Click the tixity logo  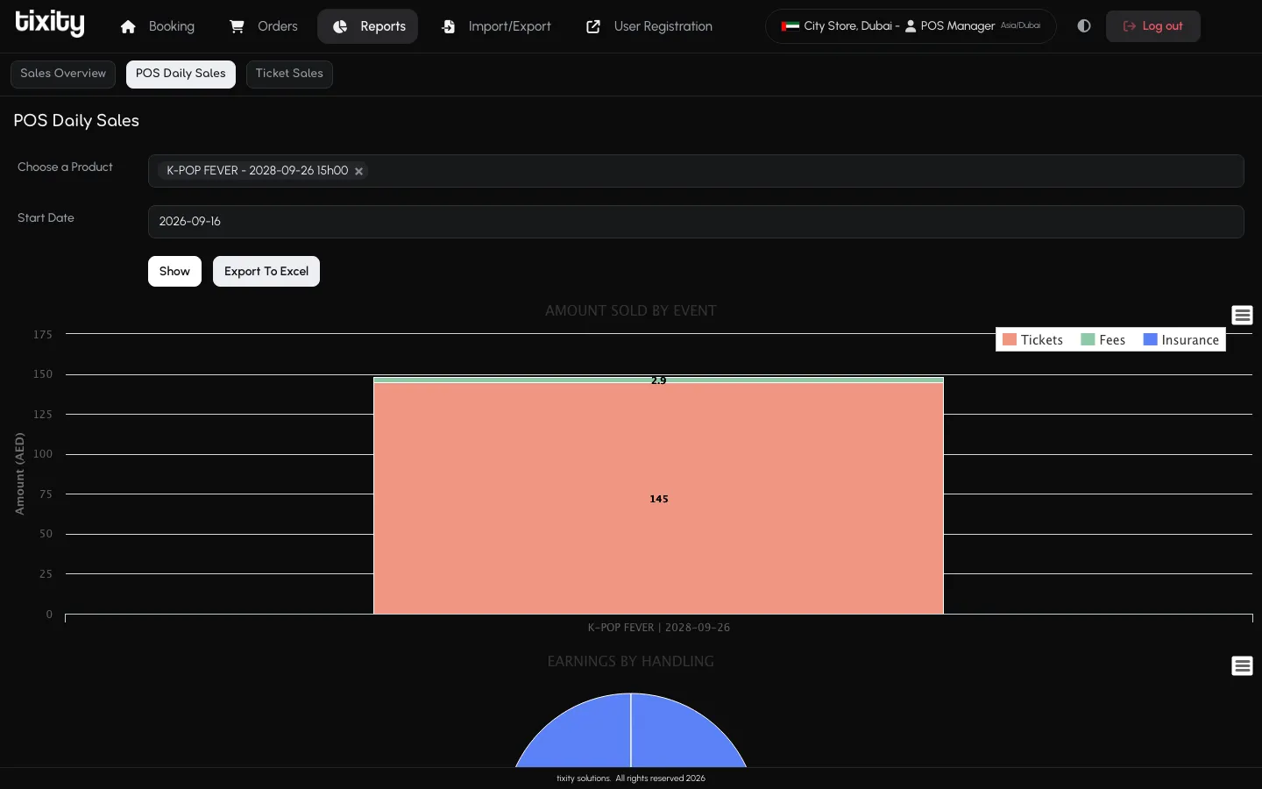point(50,25)
